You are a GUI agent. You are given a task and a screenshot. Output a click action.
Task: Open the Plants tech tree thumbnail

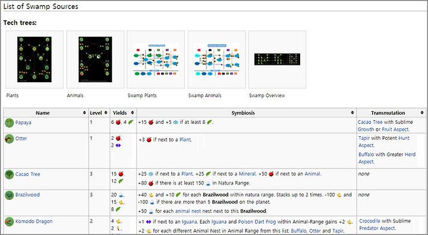[x=34, y=59]
